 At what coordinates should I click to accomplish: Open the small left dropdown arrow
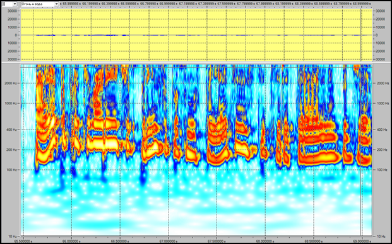coord(15,4)
